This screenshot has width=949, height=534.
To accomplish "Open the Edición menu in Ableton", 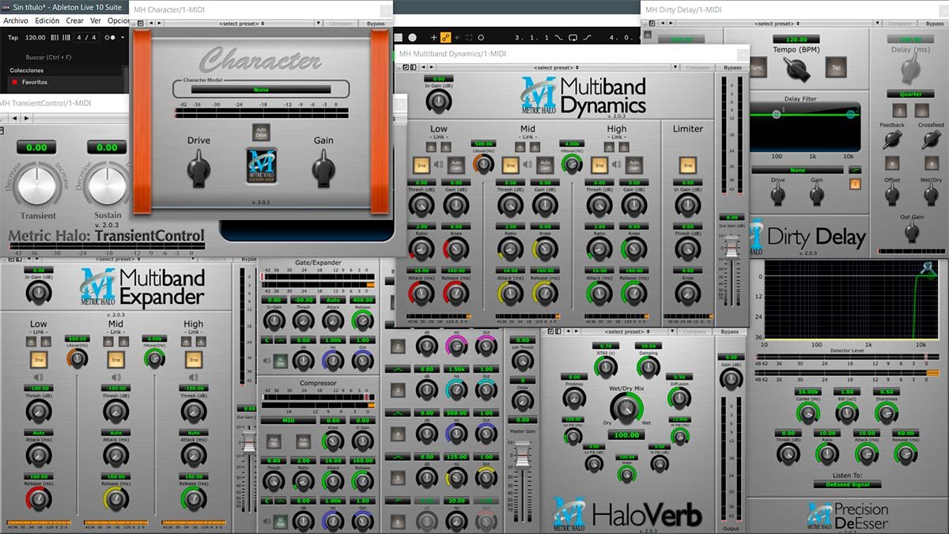I will coord(47,21).
